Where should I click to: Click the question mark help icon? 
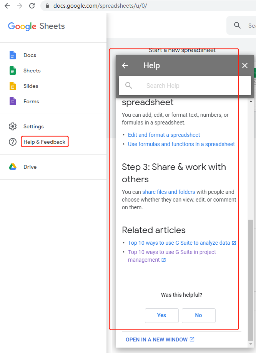coord(13,142)
